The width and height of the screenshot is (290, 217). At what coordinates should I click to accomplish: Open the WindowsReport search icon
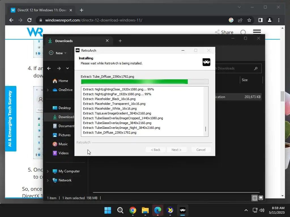point(243,32)
